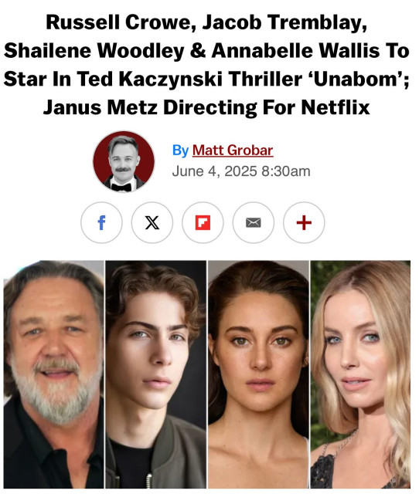The image size is (419, 494).
Task: Open photo of woman with long blonde hair
Action: point(360,374)
